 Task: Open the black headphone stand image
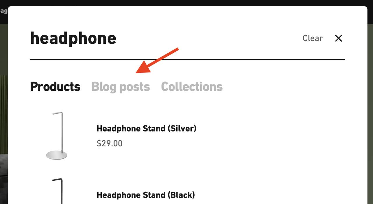tap(57, 191)
